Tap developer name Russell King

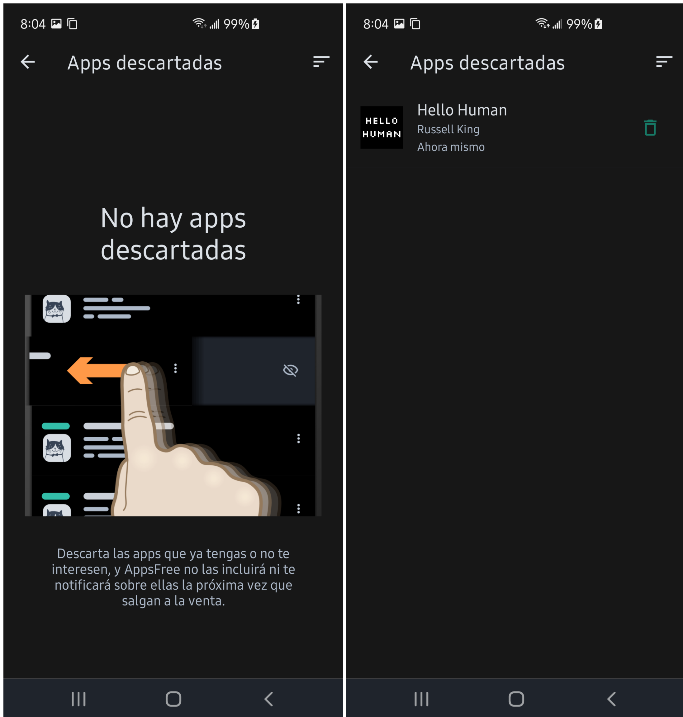click(448, 129)
